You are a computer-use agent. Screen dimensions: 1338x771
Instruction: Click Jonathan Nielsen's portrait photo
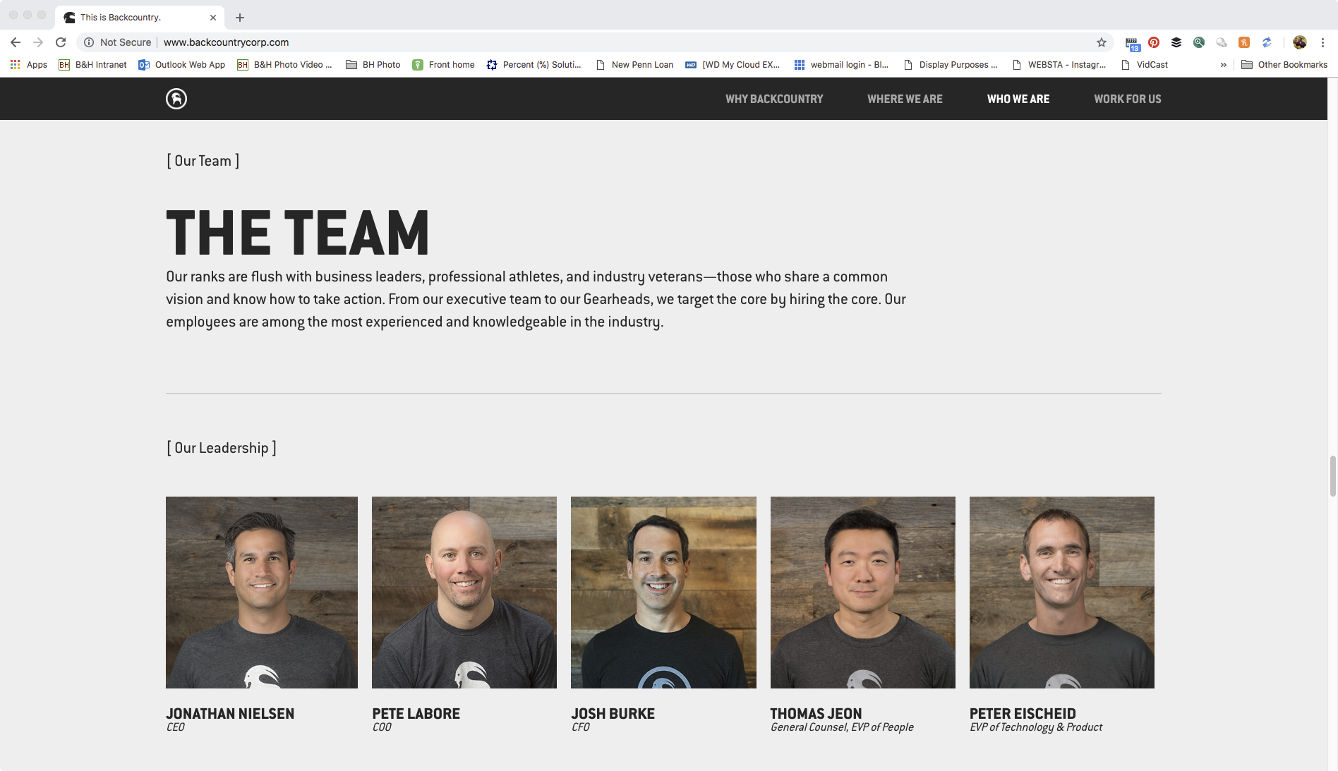coord(262,593)
